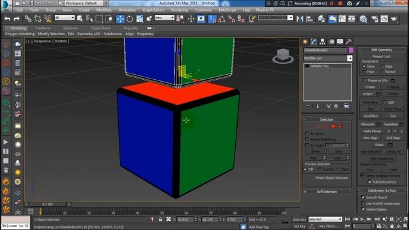Activate the Select and Scale tool
The width and height of the screenshot is (409, 230).
[x=139, y=19]
